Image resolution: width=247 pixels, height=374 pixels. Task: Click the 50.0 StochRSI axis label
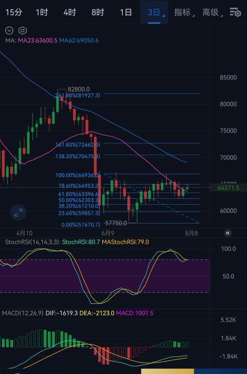[228, 277]
